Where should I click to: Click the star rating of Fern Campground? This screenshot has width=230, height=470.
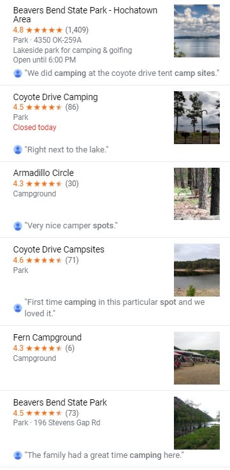coord(44,348)
